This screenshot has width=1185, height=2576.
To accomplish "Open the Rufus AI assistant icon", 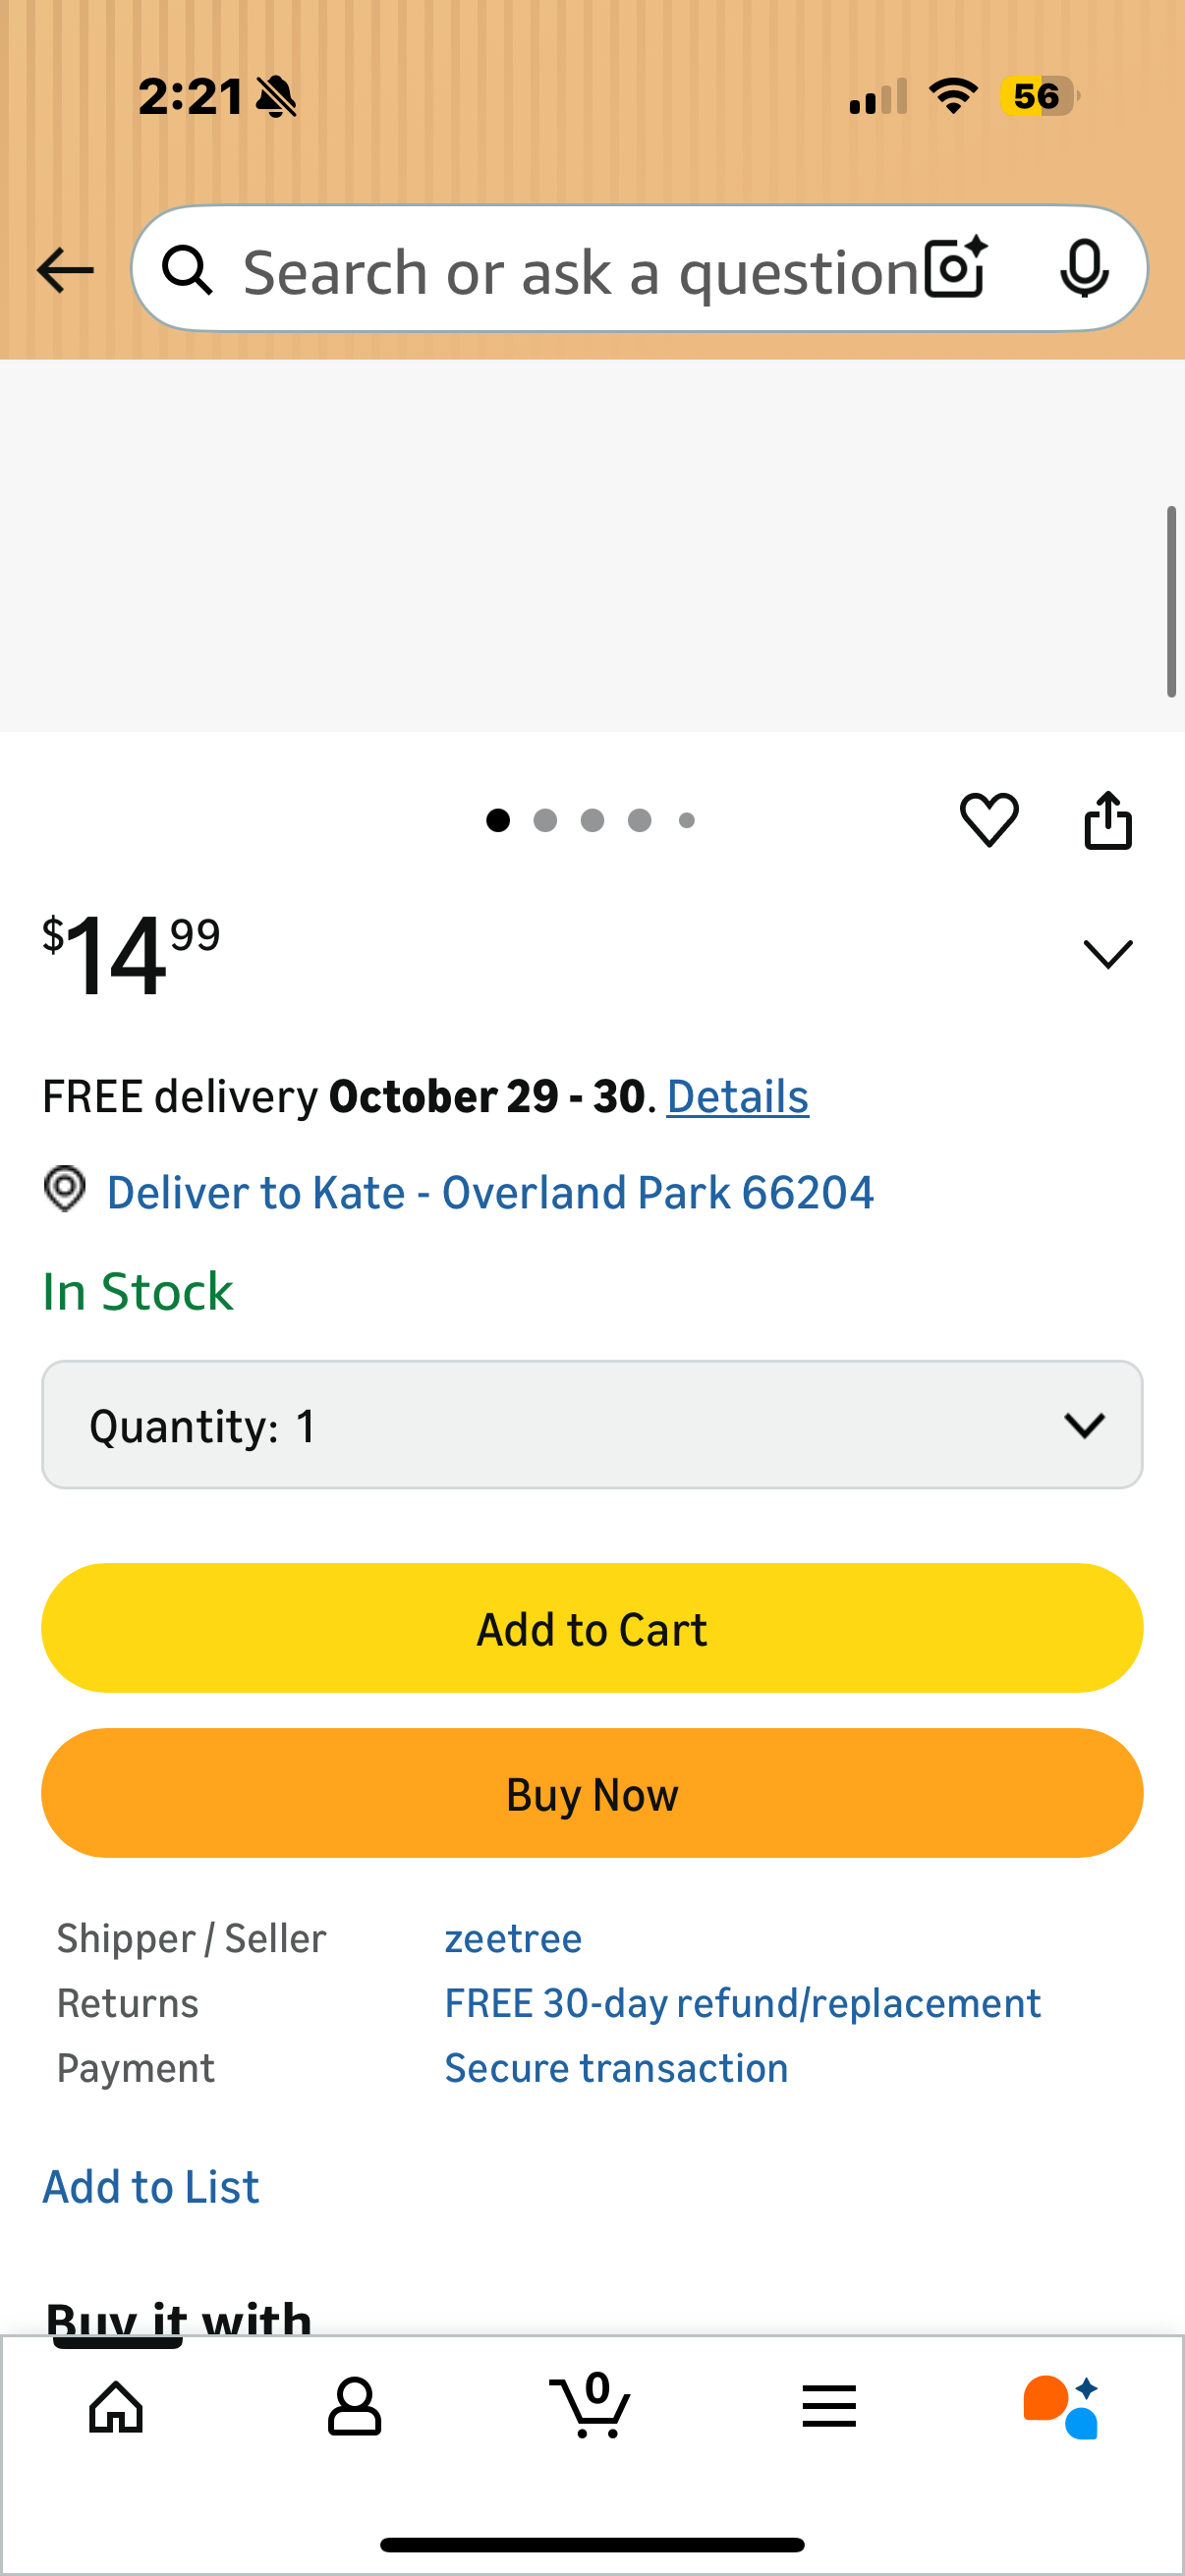I will click(1061, 2406).
